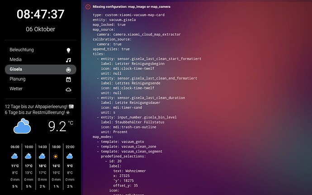
Task: Click the 'label: Letztes Reinigungsende' line
Action: click(131, 83)
